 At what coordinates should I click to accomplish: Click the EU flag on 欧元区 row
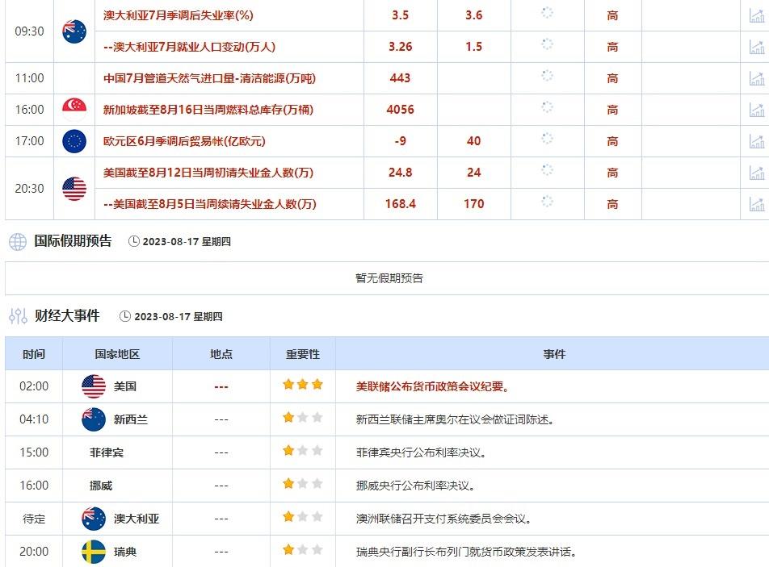tap(74, 140)
